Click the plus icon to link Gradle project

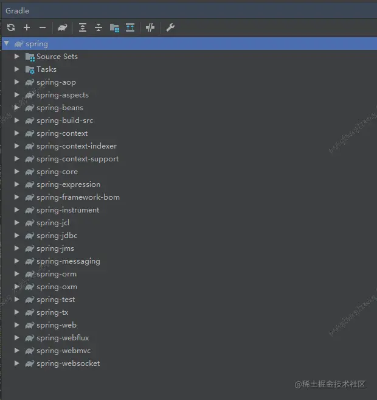pyautogui.click(x=27, y=27)
